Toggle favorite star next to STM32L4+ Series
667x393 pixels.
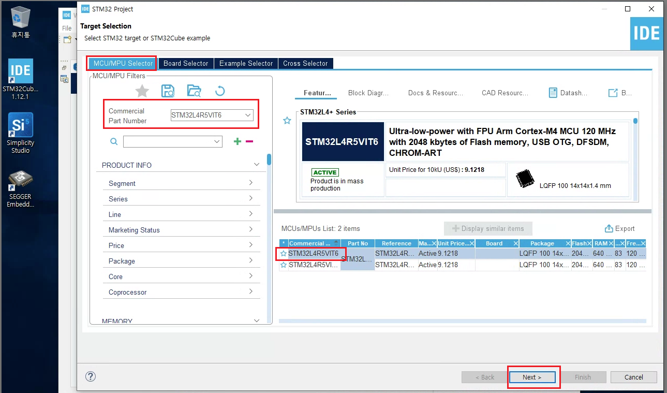[x=287, y=121]
